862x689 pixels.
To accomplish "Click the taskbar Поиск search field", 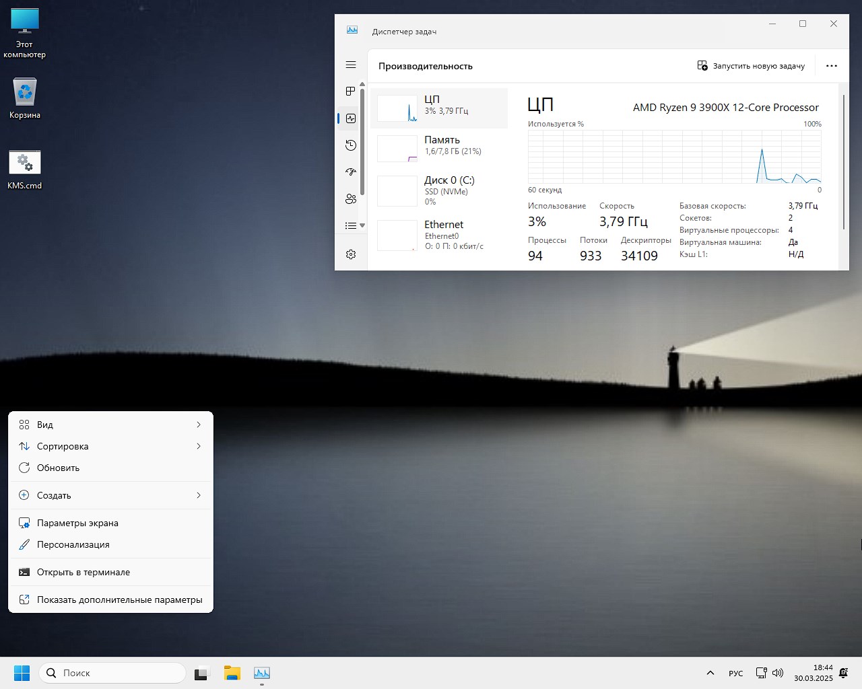I will click(112, 673).
